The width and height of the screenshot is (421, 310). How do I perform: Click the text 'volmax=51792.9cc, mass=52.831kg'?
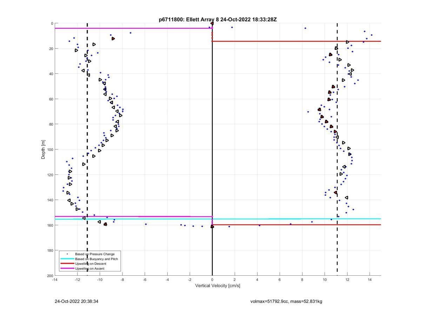point(286,302)
